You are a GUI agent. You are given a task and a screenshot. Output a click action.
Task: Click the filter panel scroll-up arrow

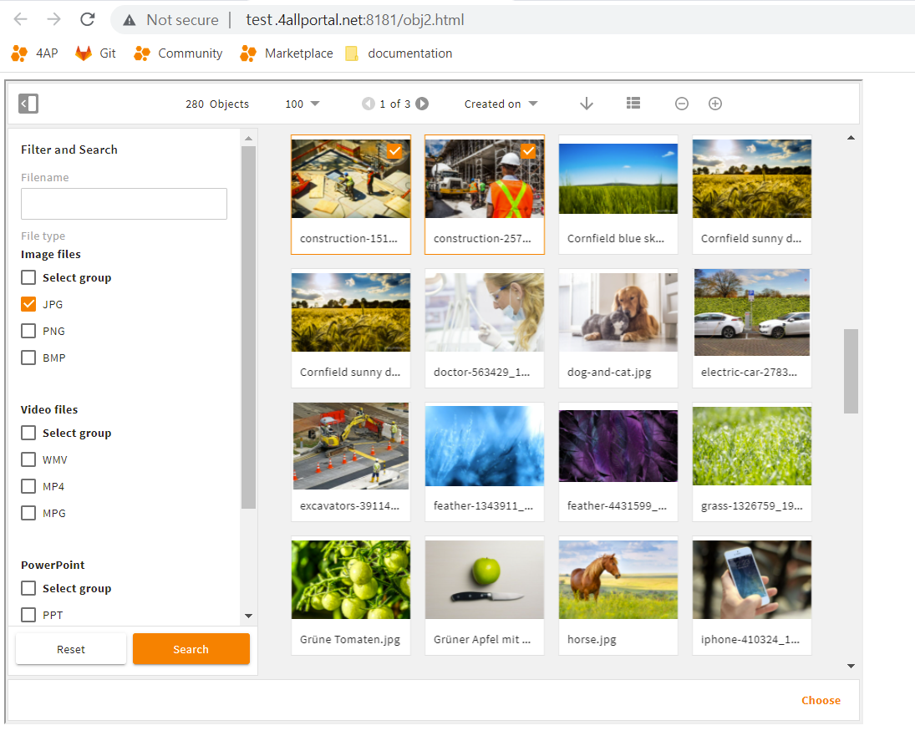pos(248,139)
